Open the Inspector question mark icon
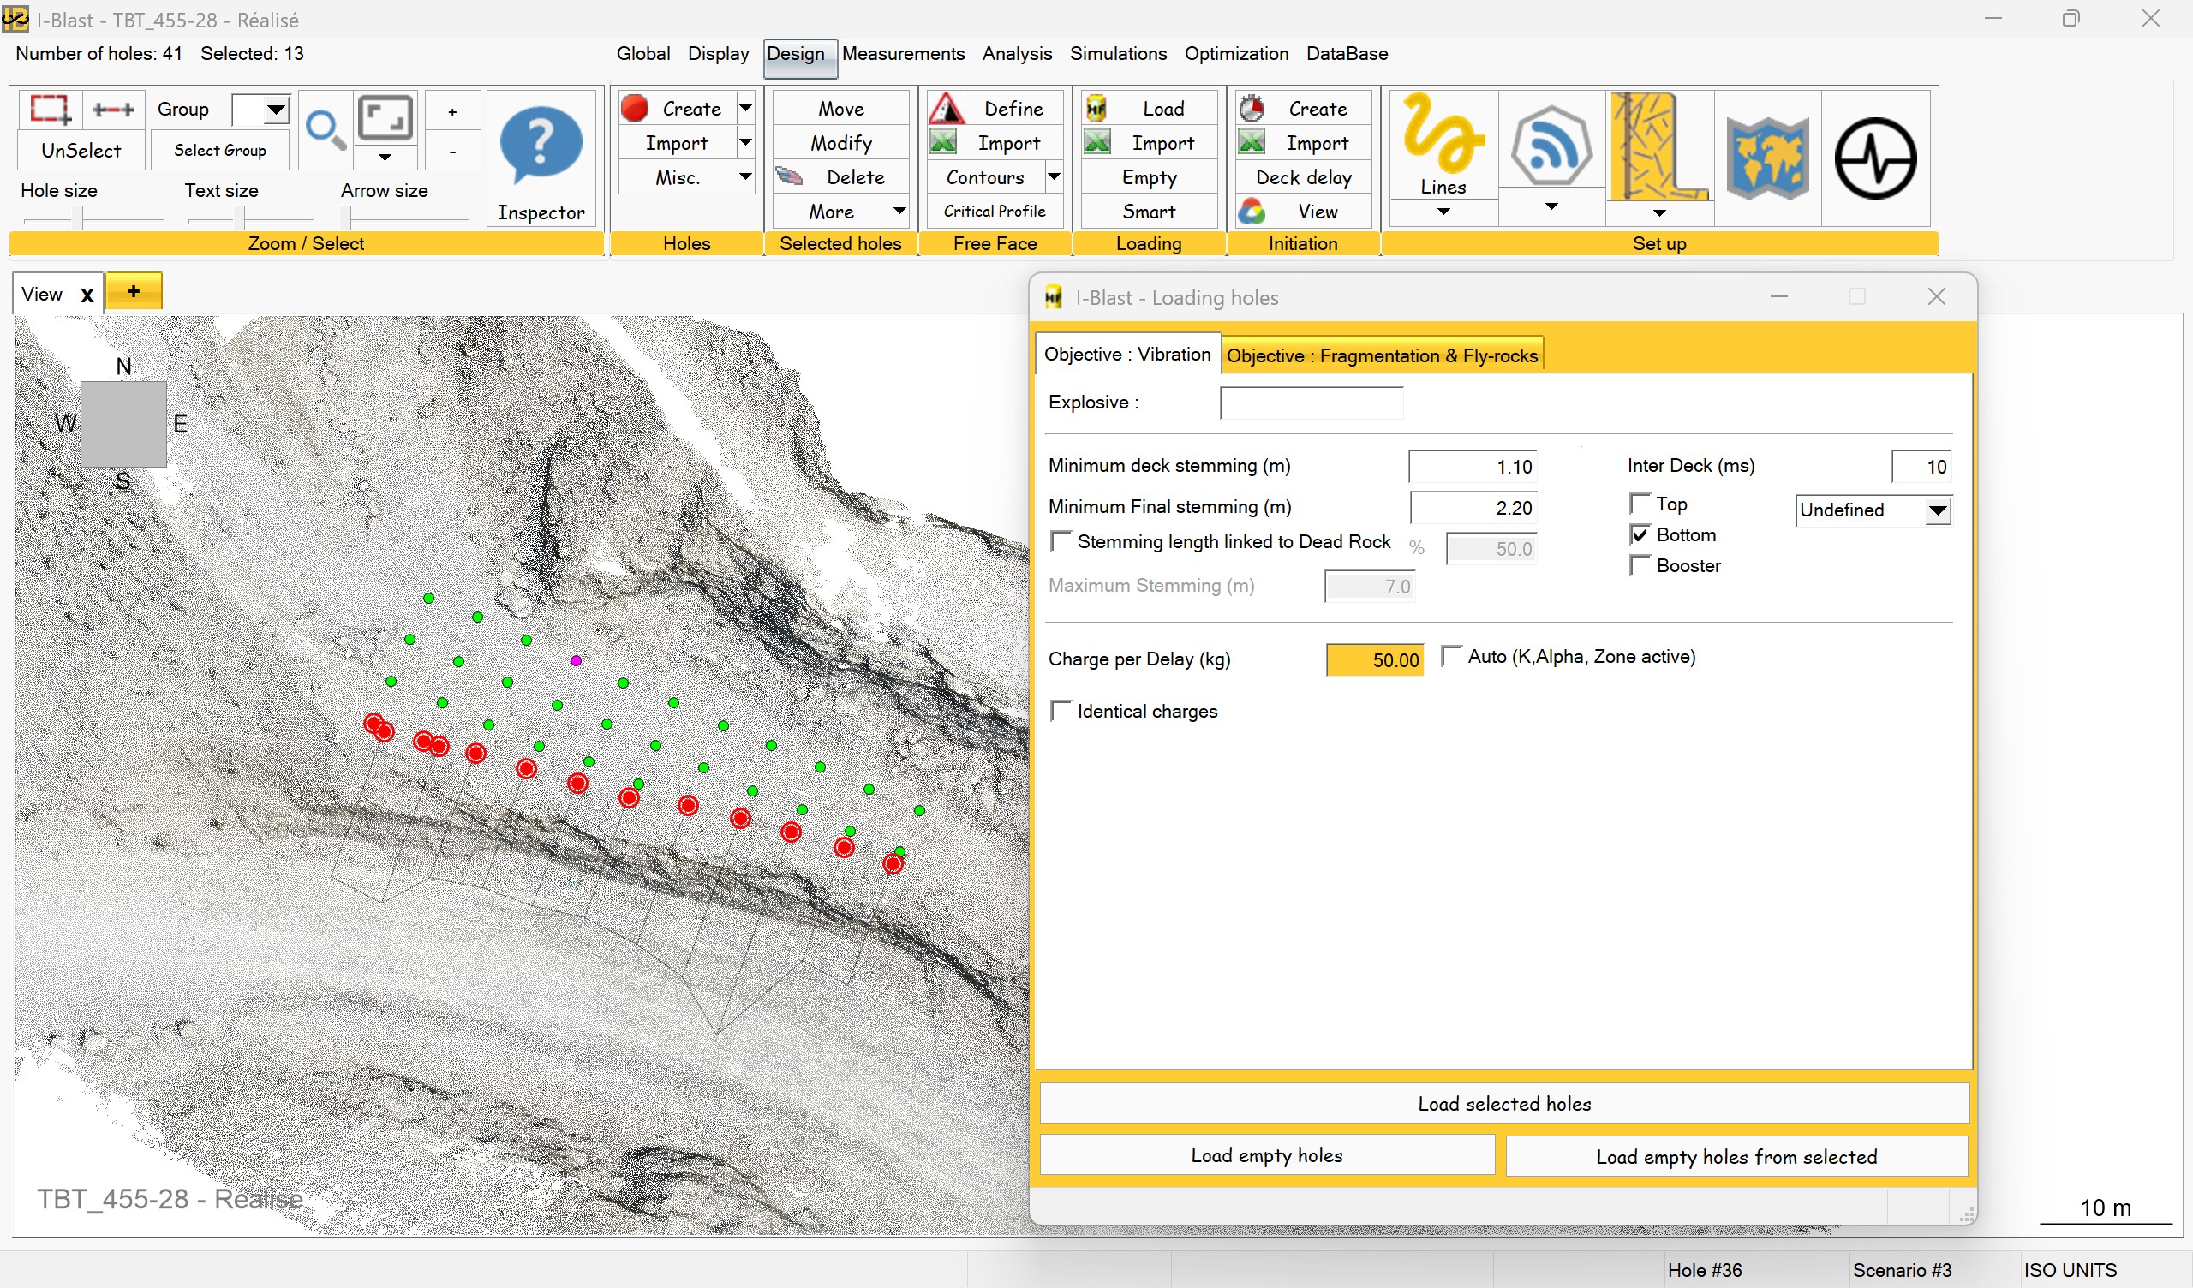Viewport: 2193px width, 1288px height. pyautogui.click(x=541, y=146)
